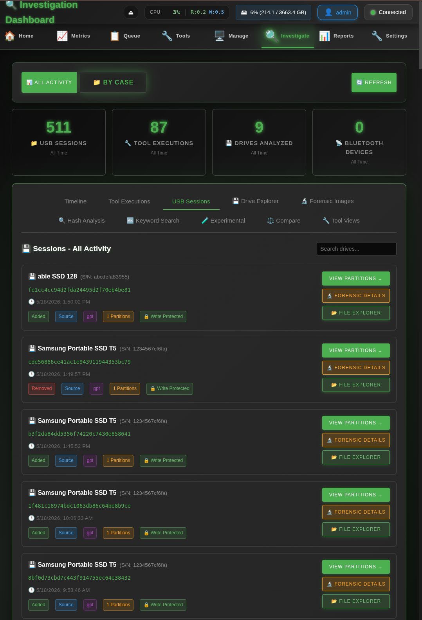Open File Explorer for session 1f481c18974b
Screen dimensions: 422x620
click(356, 529)
